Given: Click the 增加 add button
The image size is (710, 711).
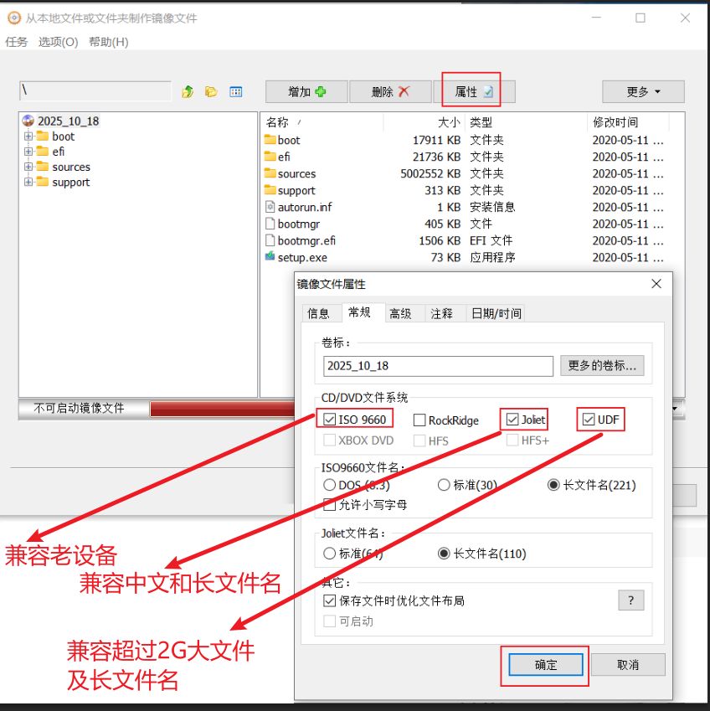Looking at the screenshot, I should (x=306, y=92).
